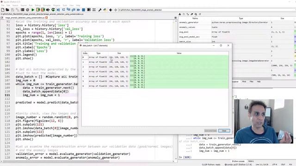Step into the function in debugger
The image size is (296, 166).
tap(68, 10)
